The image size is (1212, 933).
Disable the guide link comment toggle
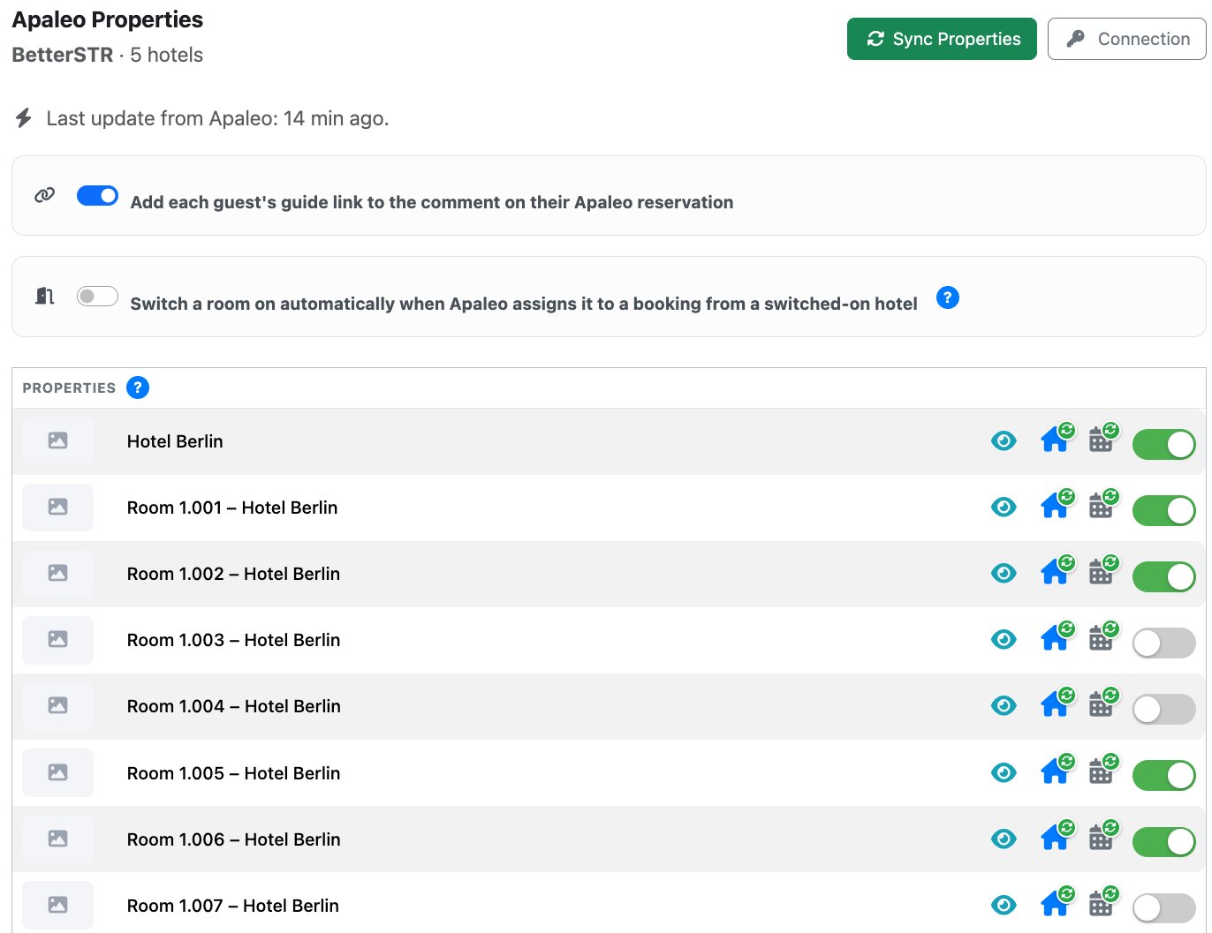coord(97,196)
